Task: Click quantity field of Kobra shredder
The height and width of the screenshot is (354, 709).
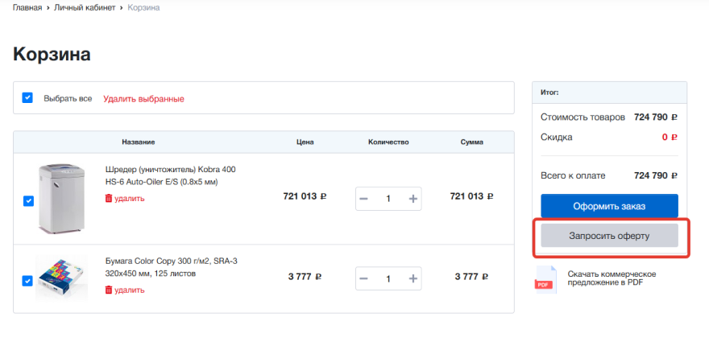Action: tap(388, 199)
